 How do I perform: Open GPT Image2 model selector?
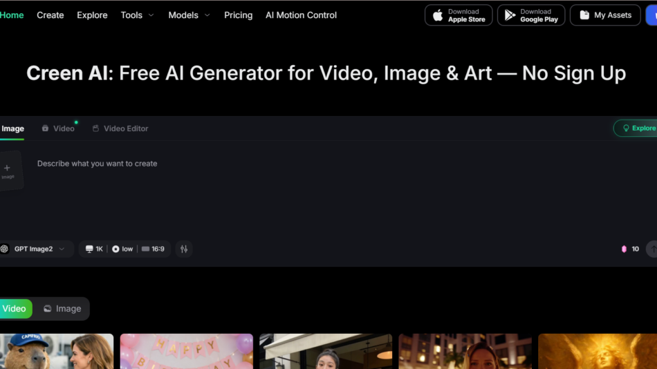(35, 249)
